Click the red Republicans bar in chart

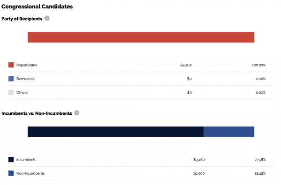pyautogui.click(x=141, y=37)
